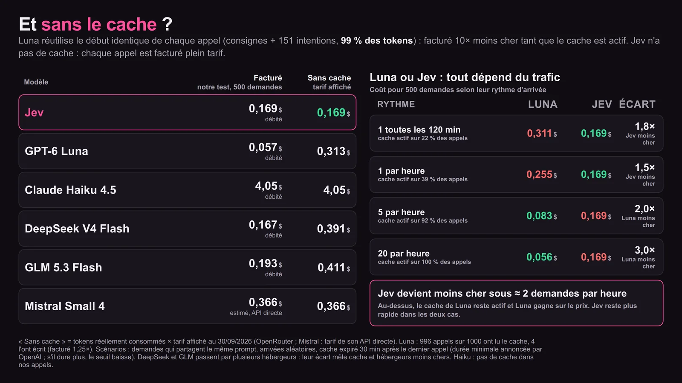Viewport: 682px width, 383px height.
Task: Click GLM's billed value 0,193 $
Action: pos(265,264)
